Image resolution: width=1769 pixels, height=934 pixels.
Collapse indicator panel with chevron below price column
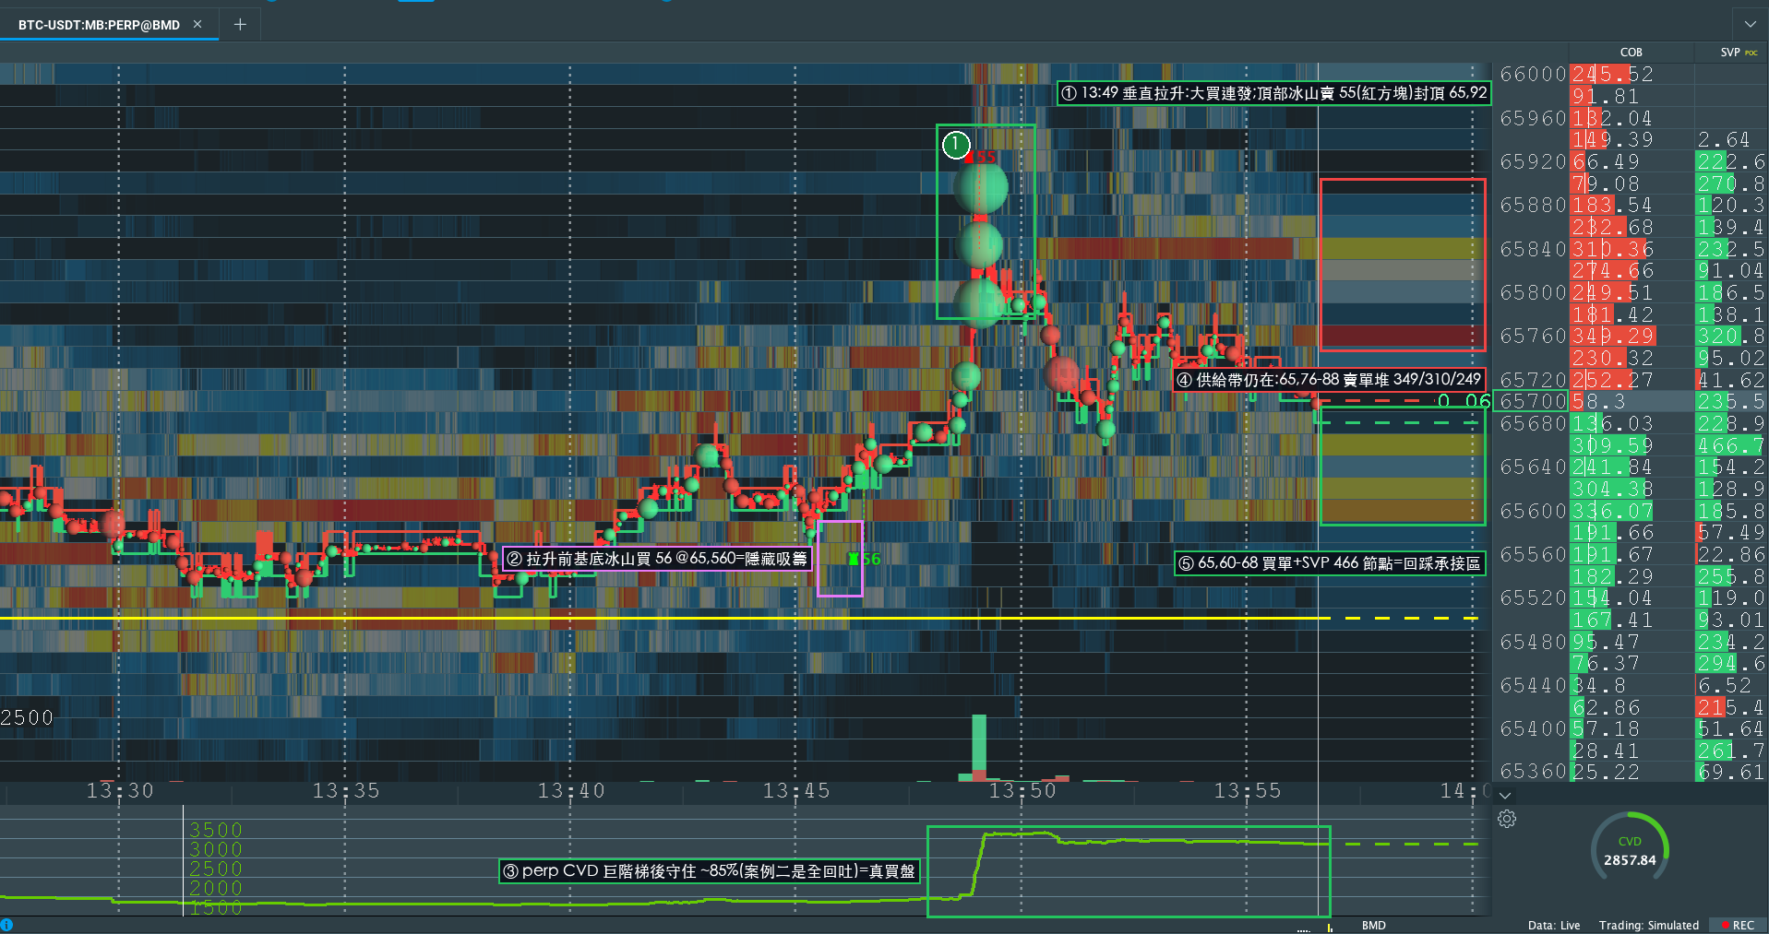[1505, 795]
